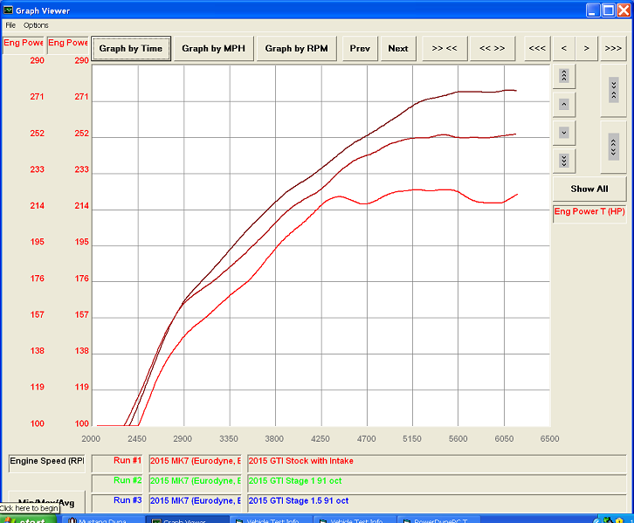Close the Graph Viewer window
The width and height of the screenshot is (634, 523).
624,10
